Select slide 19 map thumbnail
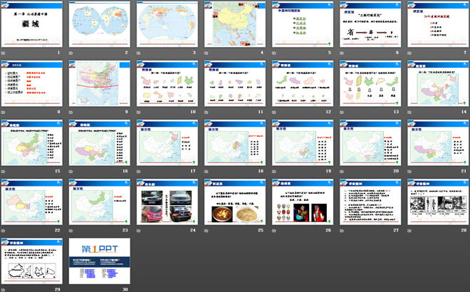Screen dimensions: 470x292 (x=303, y=143)
